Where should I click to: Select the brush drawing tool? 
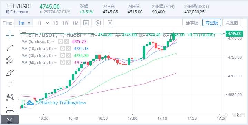(10, 73)
